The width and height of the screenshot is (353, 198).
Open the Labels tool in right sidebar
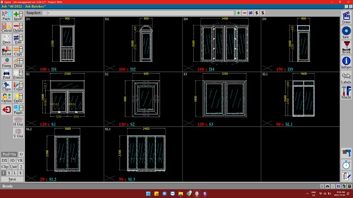click(x=346, y=78)
